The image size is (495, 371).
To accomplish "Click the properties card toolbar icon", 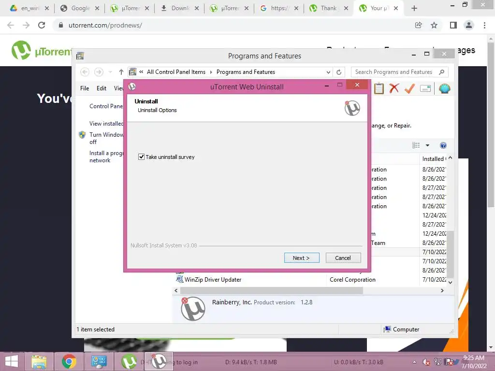I will click(x=425, y=89).
